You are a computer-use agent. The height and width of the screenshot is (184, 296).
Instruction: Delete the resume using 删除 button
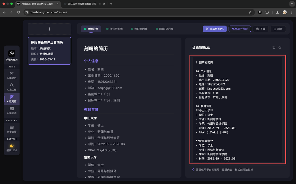pyautogui.click(x=278, y=29)
